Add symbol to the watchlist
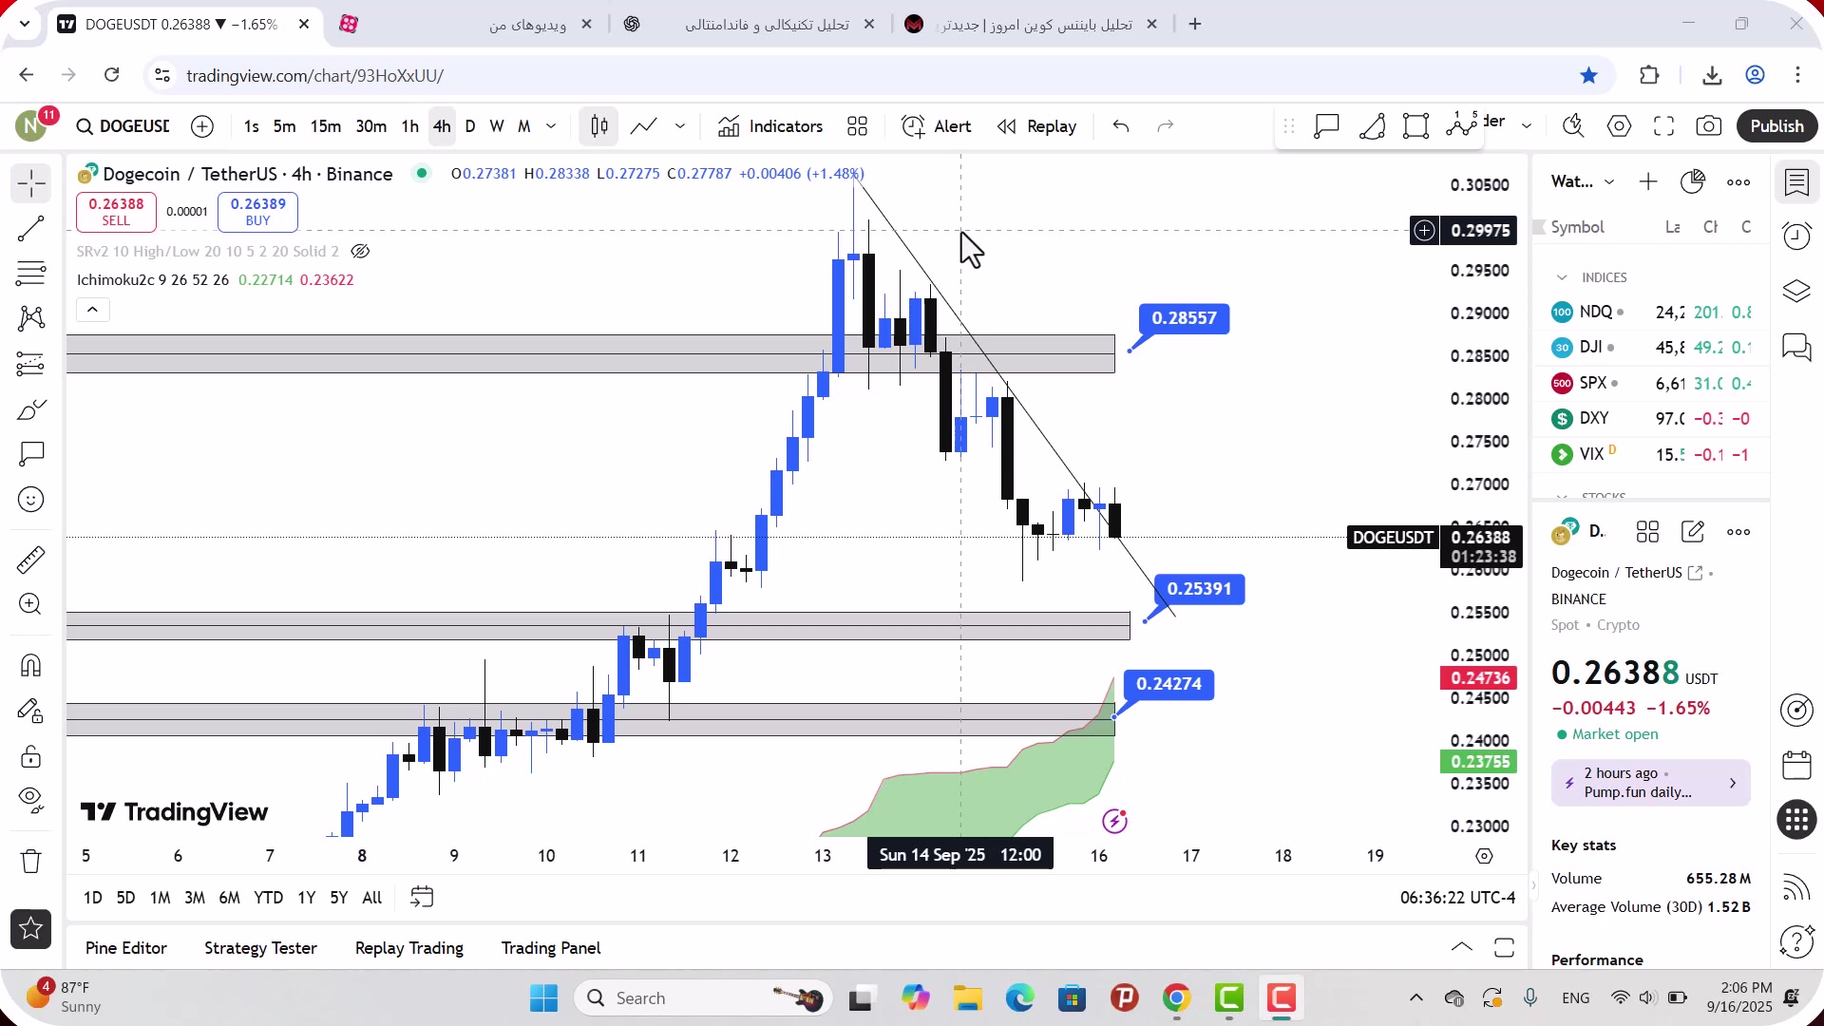The image size is (1824, 1026). pyautogui.click(x=1648, y=182)
